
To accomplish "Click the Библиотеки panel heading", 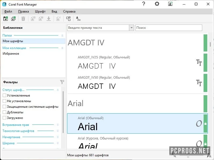I will tap(13, 28).
